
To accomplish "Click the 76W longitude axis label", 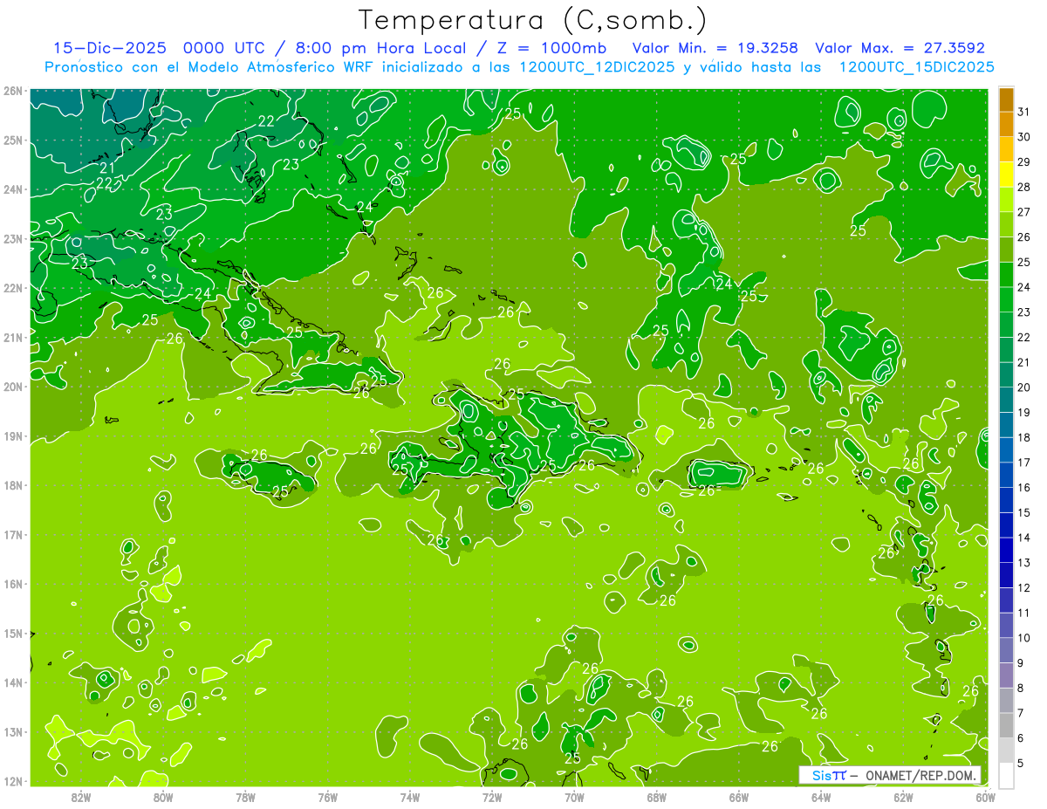I will (x=328, y=797).
